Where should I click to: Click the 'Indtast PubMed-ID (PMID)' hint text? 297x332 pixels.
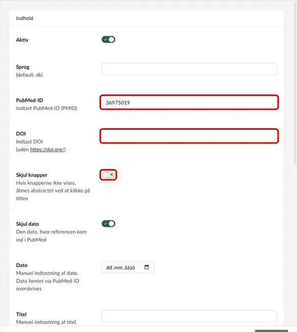pos(46,108)
